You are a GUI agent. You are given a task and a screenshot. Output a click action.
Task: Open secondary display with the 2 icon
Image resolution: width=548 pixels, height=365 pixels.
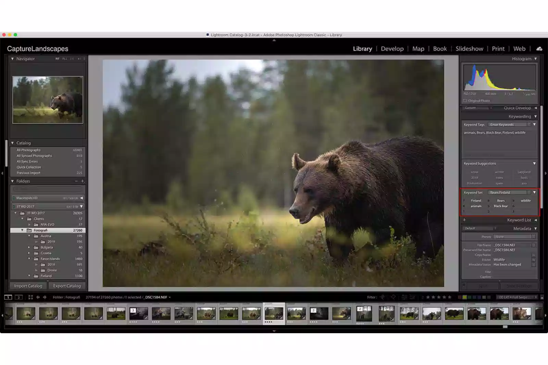tap(19, 297)
